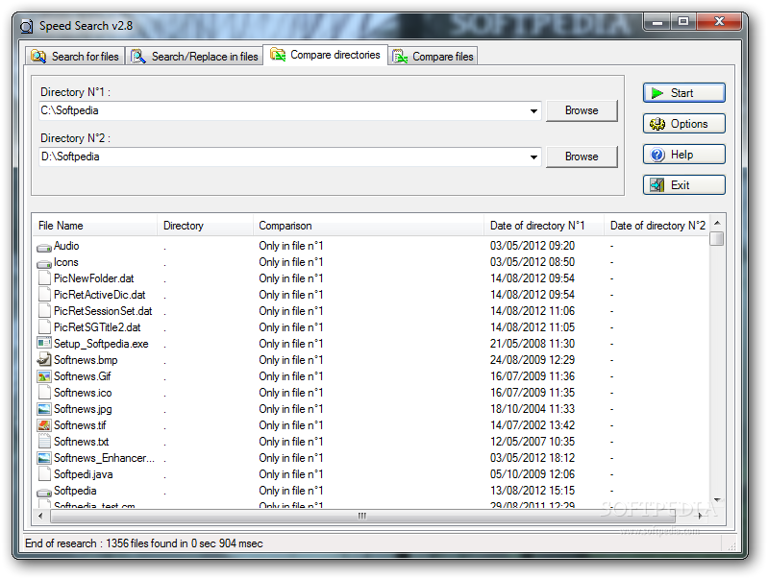Click the file icon of PicRetSessionSet.dat
The height and width of the screenshot is (579, 768).
point(44,311)
